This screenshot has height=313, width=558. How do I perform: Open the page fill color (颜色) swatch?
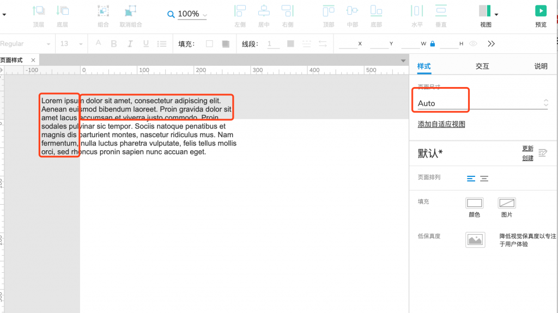474,203
